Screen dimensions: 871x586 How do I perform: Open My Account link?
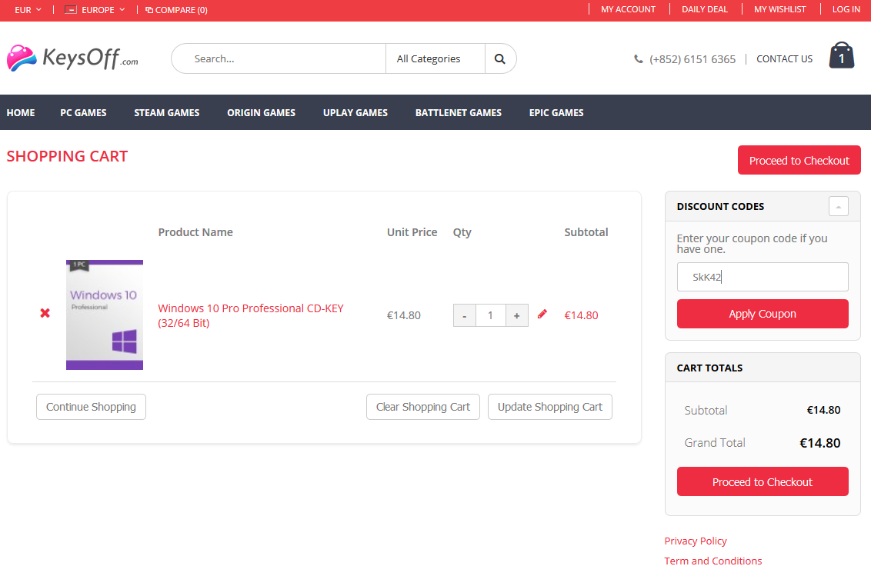click(x=628, y=9)
